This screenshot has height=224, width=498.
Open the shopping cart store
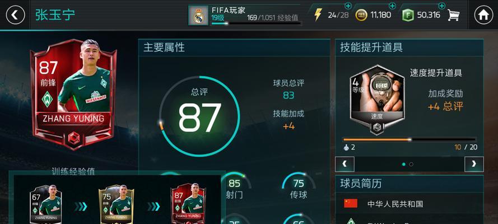tap(454, 15)
